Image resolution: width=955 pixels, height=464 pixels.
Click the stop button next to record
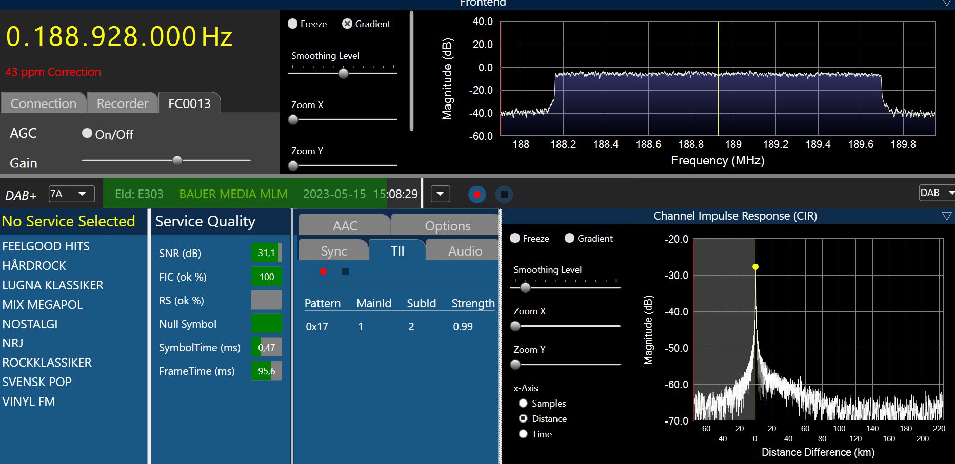(x=504, y=195)
